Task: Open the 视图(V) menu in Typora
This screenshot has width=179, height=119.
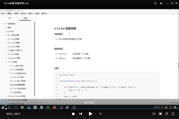Action: [x=30, y=14]
